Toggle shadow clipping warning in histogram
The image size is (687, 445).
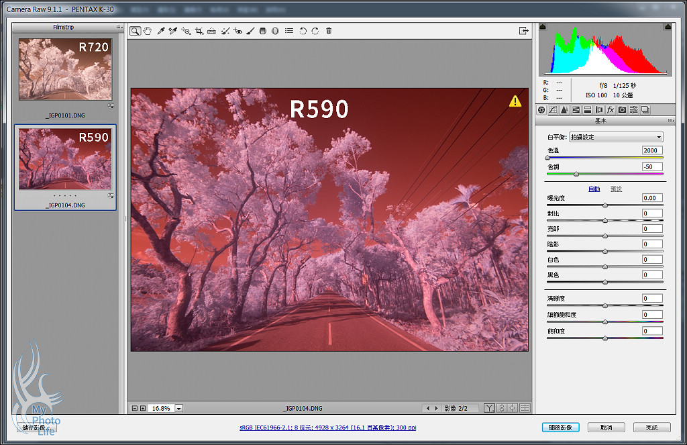[x=543, y=27]
